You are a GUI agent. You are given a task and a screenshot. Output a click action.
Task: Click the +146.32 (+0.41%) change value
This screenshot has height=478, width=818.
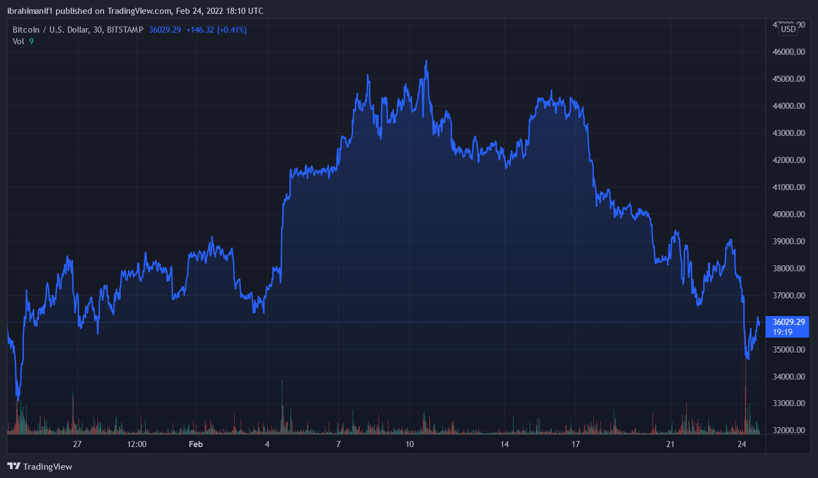[x=216, y=30]
